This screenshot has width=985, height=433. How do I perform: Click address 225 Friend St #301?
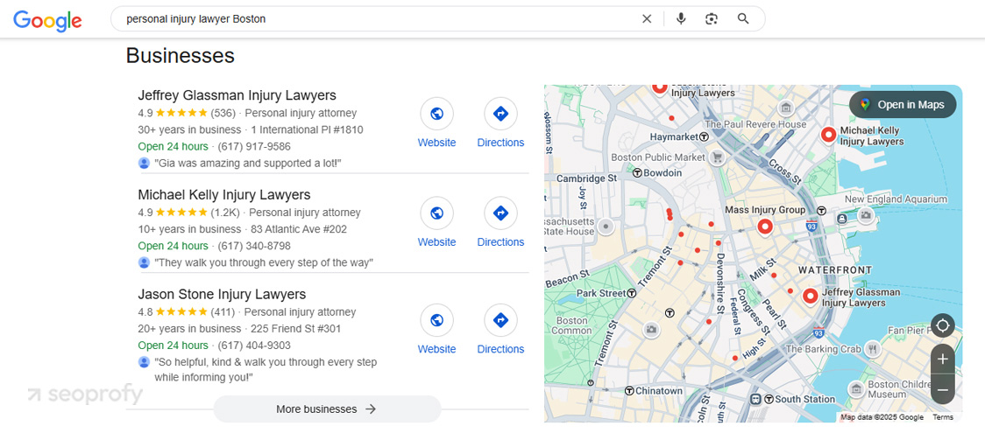pos(296,329)
